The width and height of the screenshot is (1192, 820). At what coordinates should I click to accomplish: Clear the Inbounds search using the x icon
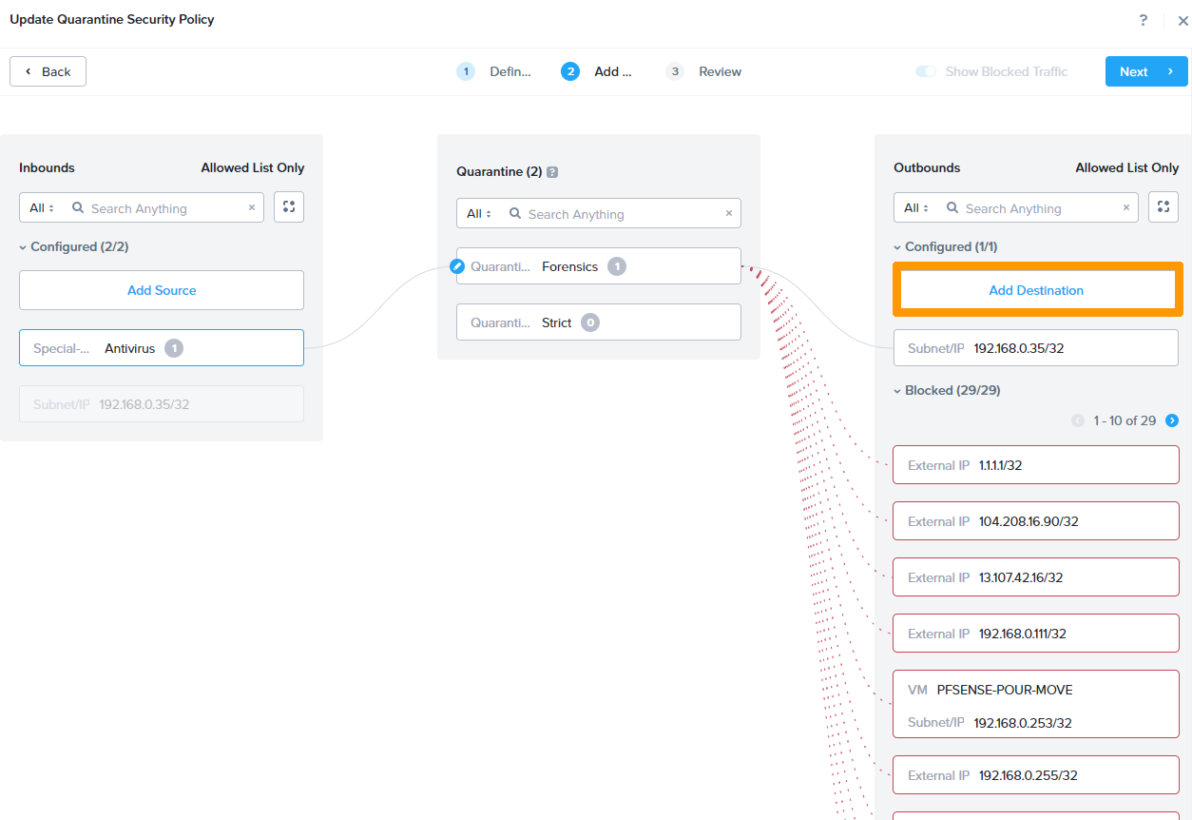(x=251, y=207)
